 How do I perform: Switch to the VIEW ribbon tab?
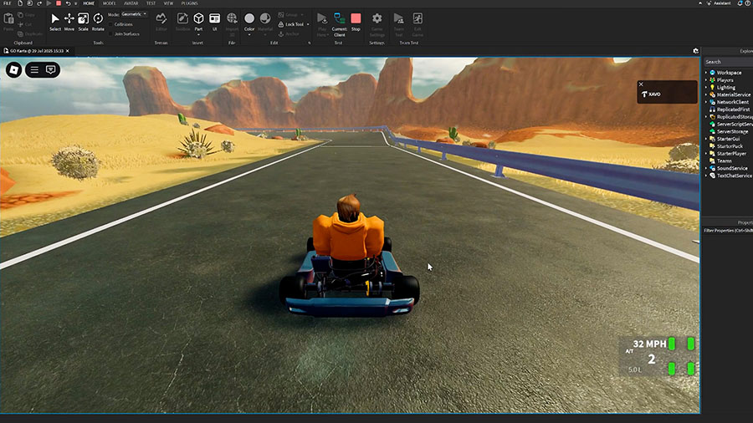168,3
